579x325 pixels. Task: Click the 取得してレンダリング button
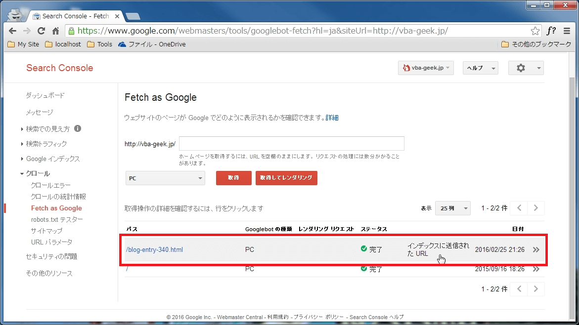pos(286,178)
